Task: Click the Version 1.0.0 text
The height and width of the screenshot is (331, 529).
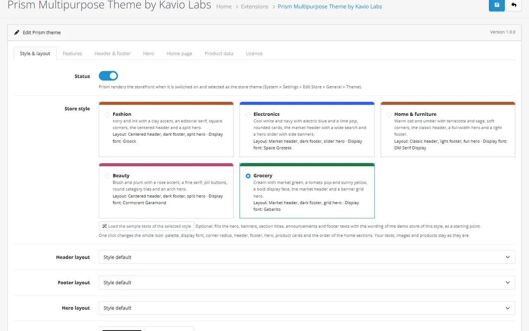Action: [503, 32]
